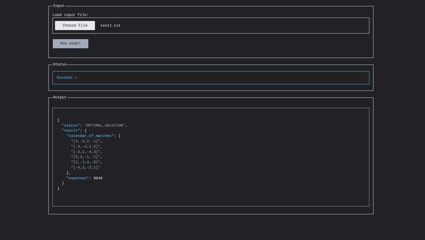Click the Success checkmark symbol
Viewport: 425px width, 240px height.
click(x=76, y=78)
